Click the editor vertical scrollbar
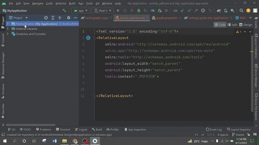Viewport: 259px width, 145px height. [252, 74]
